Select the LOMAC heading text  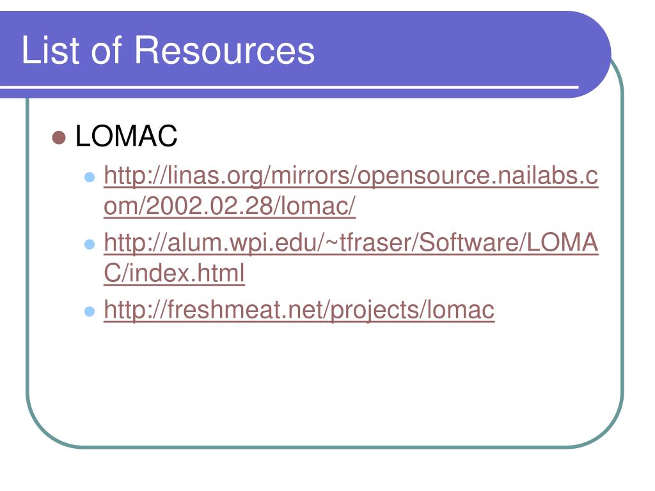click(x=126, y=136)
